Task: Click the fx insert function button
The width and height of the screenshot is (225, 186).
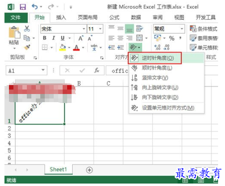Action: (97, 70)
